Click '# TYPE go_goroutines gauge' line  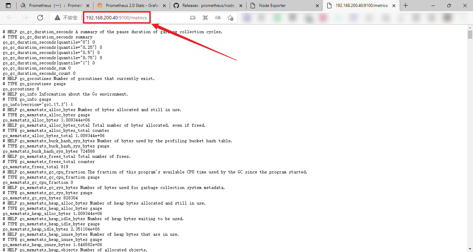tap(34, 84)
